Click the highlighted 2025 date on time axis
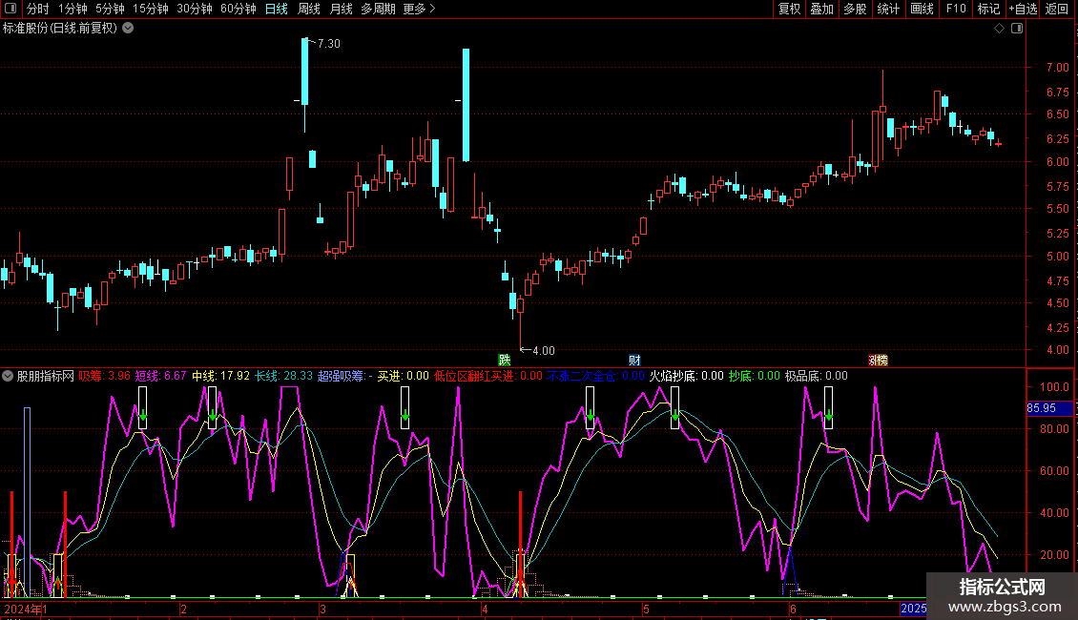This screenshot has width=1078, height=620. click(913, 609)
